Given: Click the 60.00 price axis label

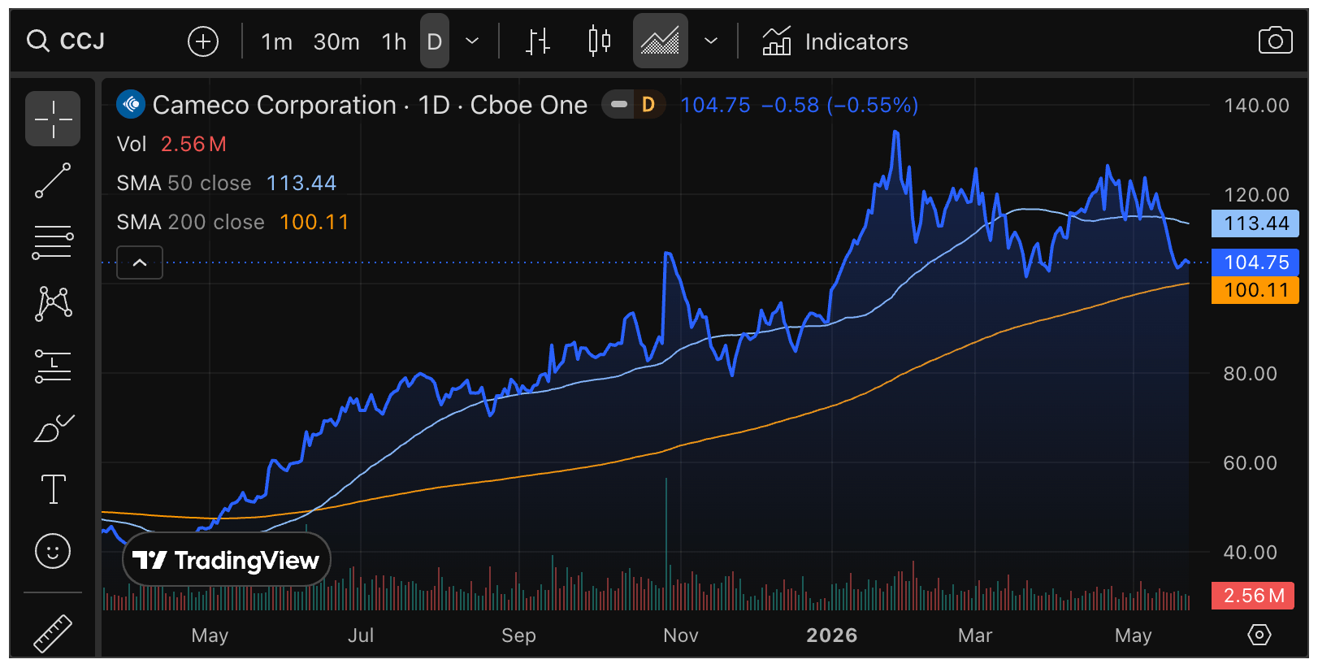Looking at the screenshot, I should click(1251, 463).
